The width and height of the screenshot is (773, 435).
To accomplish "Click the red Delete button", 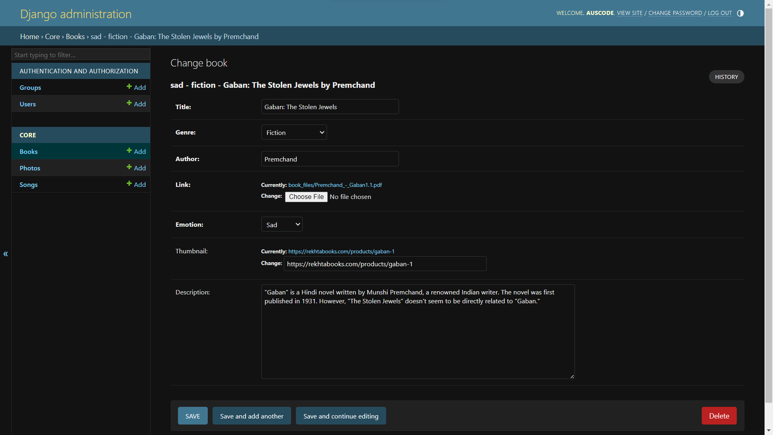I will pos(719,416).
